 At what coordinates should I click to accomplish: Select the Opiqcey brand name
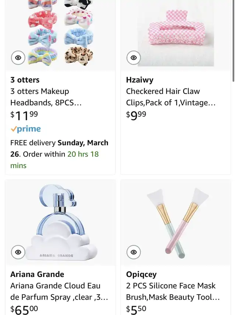(141, 274)
